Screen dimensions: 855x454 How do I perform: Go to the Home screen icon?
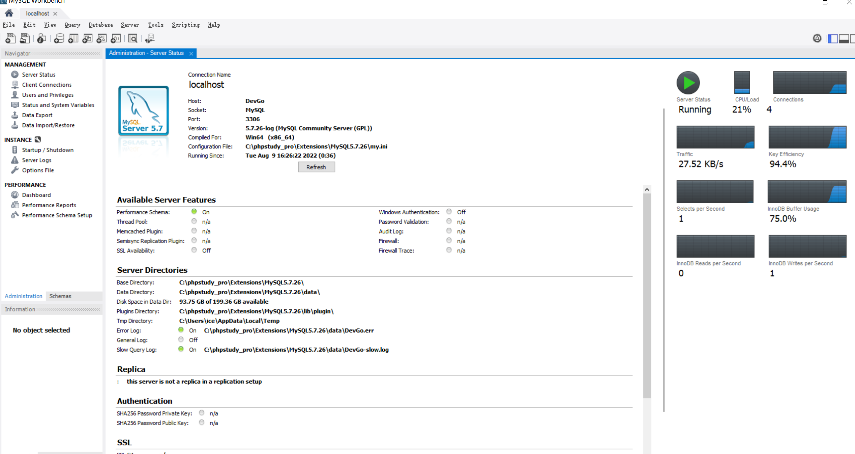click(x=9, y=13)
